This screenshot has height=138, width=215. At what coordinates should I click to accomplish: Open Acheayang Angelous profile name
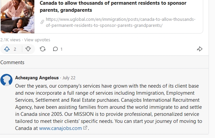coord(37,78)
